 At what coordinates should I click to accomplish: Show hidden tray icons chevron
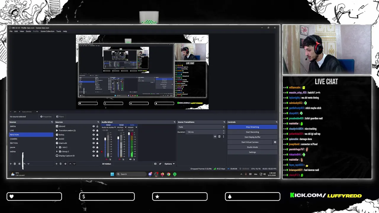pyautogui.click(x=241, y=174)
